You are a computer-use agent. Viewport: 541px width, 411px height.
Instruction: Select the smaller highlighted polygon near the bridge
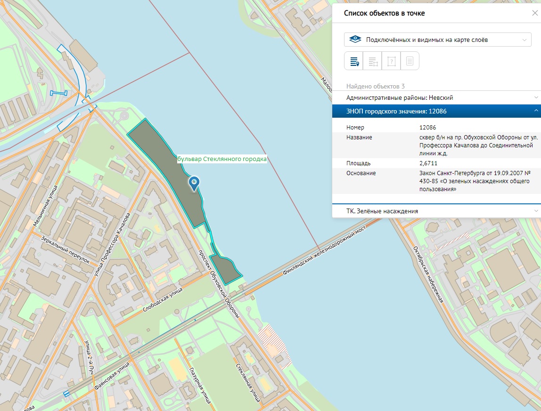(x=225, y=269)
